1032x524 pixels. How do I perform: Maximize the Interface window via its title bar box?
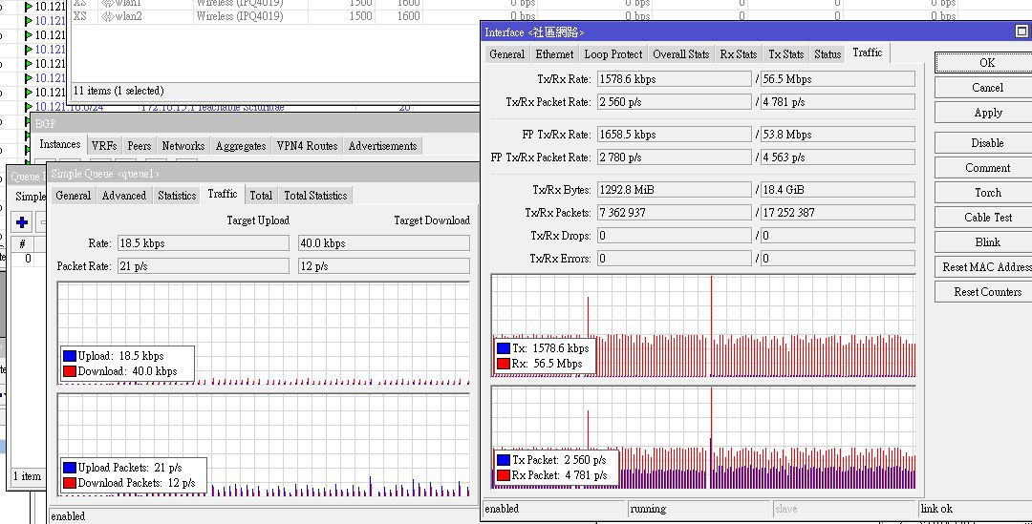pos(1021,31)
